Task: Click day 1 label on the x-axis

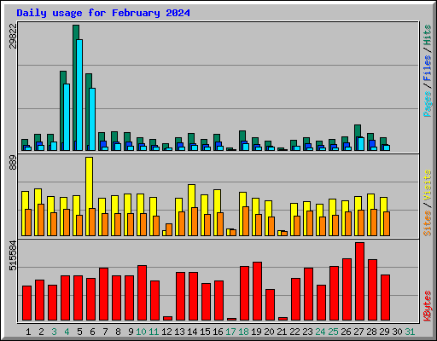Action: click(x=28, y=332)
